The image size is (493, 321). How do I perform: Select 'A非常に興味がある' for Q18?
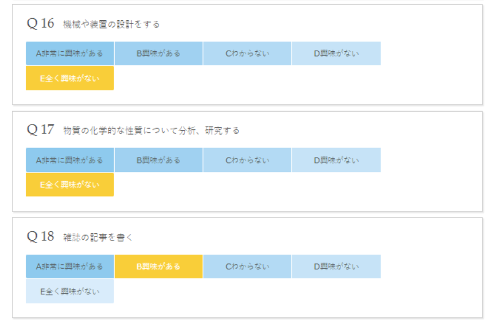pos(70,266)
